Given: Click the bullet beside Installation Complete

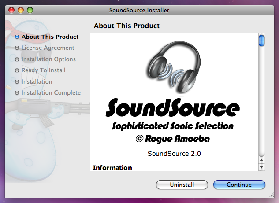Looking at the screenshot, I should (x=17, y=93).
